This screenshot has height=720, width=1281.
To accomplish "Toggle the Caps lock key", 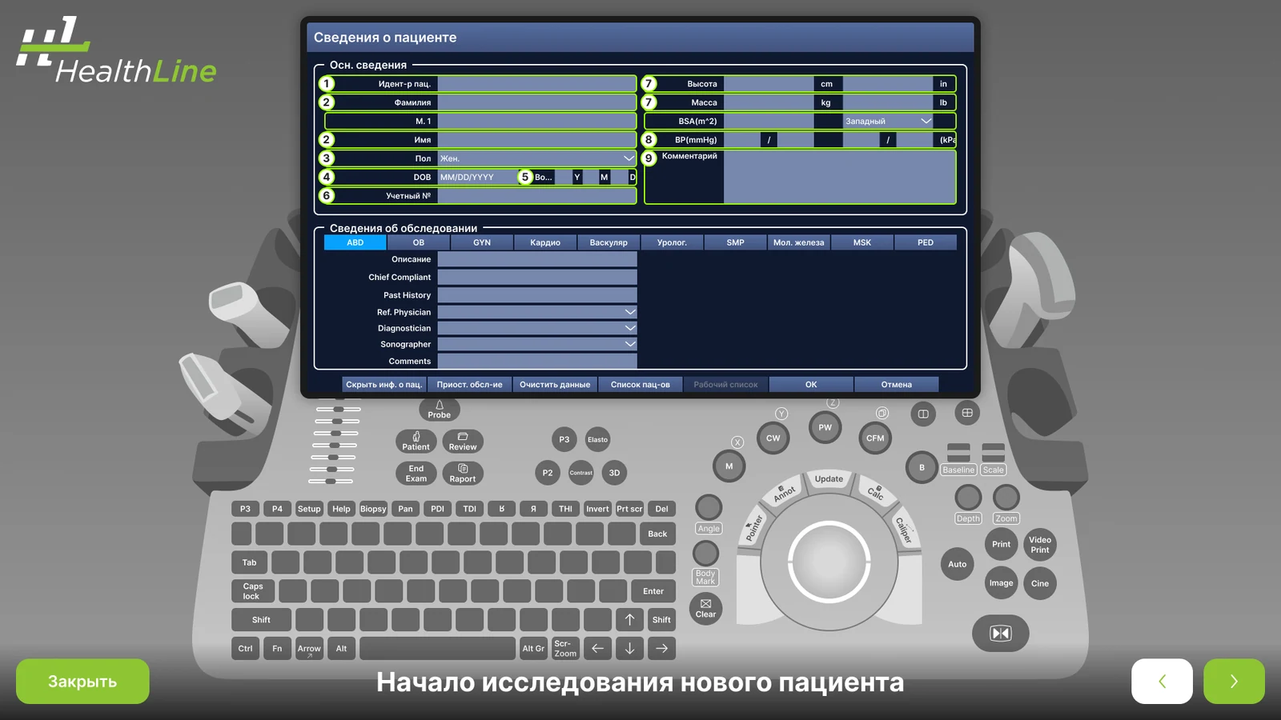I will pyautogui.click(x=253, y=591).
